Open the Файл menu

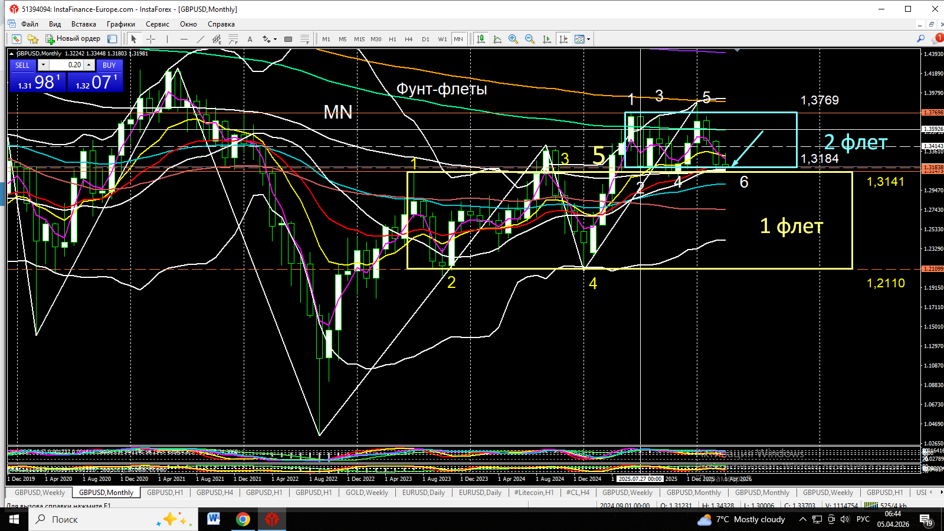click(x=29, y=24)
